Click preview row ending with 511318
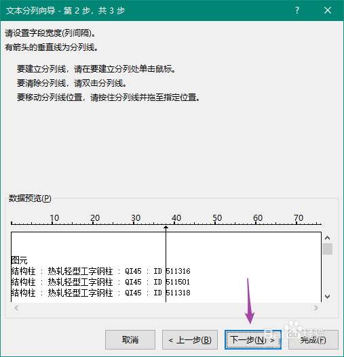This screenshot has width=344, height=357. coord(100,293)
